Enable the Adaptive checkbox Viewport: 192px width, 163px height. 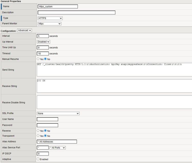(x=38, y=159)
